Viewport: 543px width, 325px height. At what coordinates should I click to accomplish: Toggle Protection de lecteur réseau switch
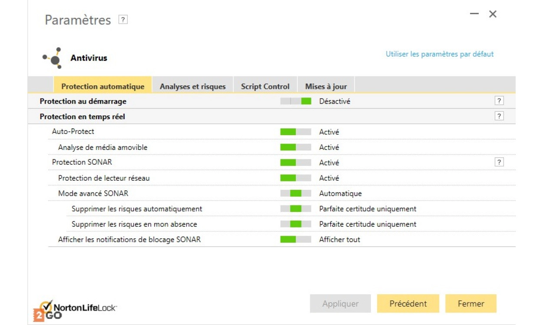point(295,178)
